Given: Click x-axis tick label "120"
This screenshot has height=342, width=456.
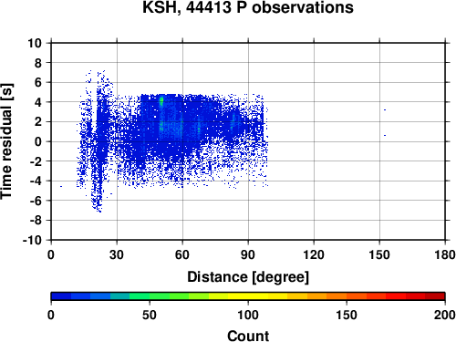Looking at the screenshot, I should point(314,254).
